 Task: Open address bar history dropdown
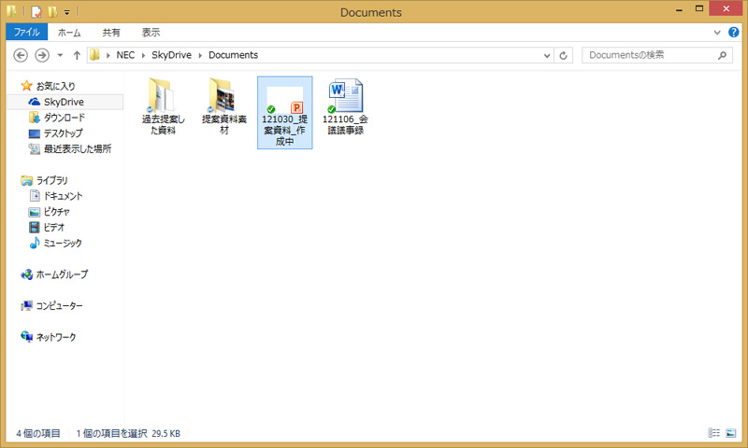(549, 55)
